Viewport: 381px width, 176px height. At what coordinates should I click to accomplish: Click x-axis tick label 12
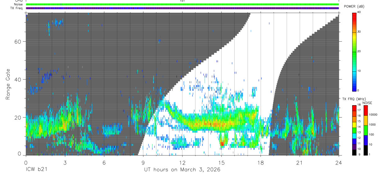pos(182,163)
